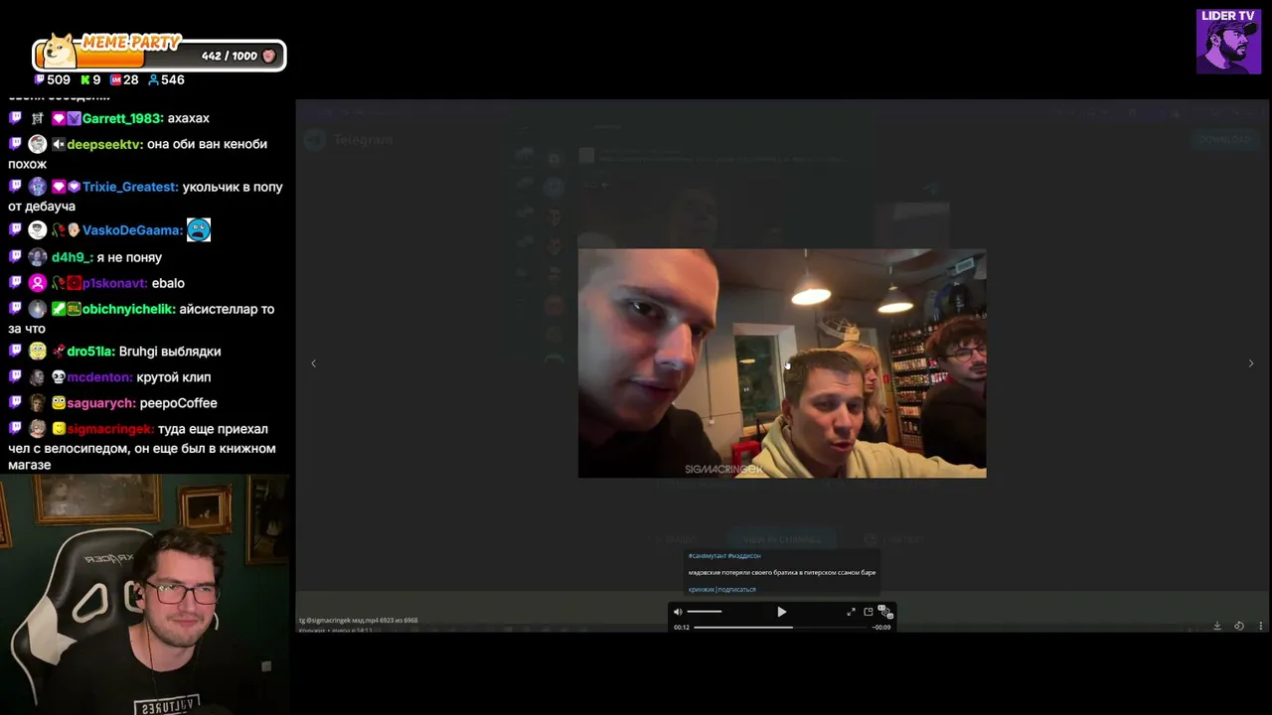Click the 442 / 1000 goal counter
This screenshot has height=715, width=1272.
tap(230, 56)
